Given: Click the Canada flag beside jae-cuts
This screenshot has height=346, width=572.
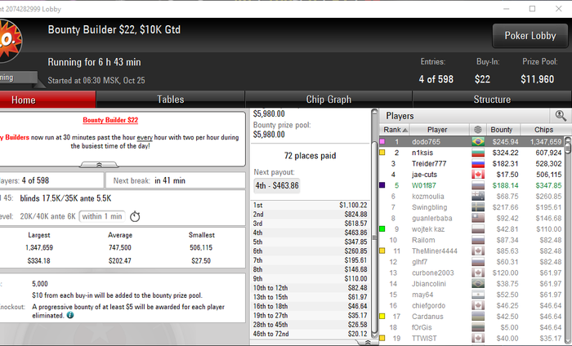Looking at the screenshot, I should pyautogui.click(x=478, y=175).
